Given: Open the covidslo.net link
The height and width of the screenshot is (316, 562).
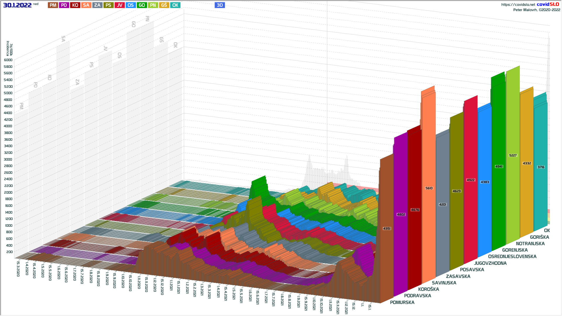Looking at the screenshot, I should tap(518, 5).
